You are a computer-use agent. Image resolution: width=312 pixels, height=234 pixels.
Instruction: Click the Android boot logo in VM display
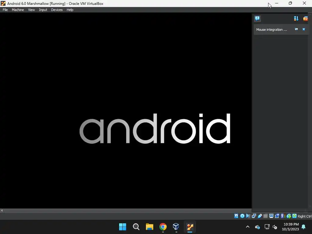click(155, 129)
